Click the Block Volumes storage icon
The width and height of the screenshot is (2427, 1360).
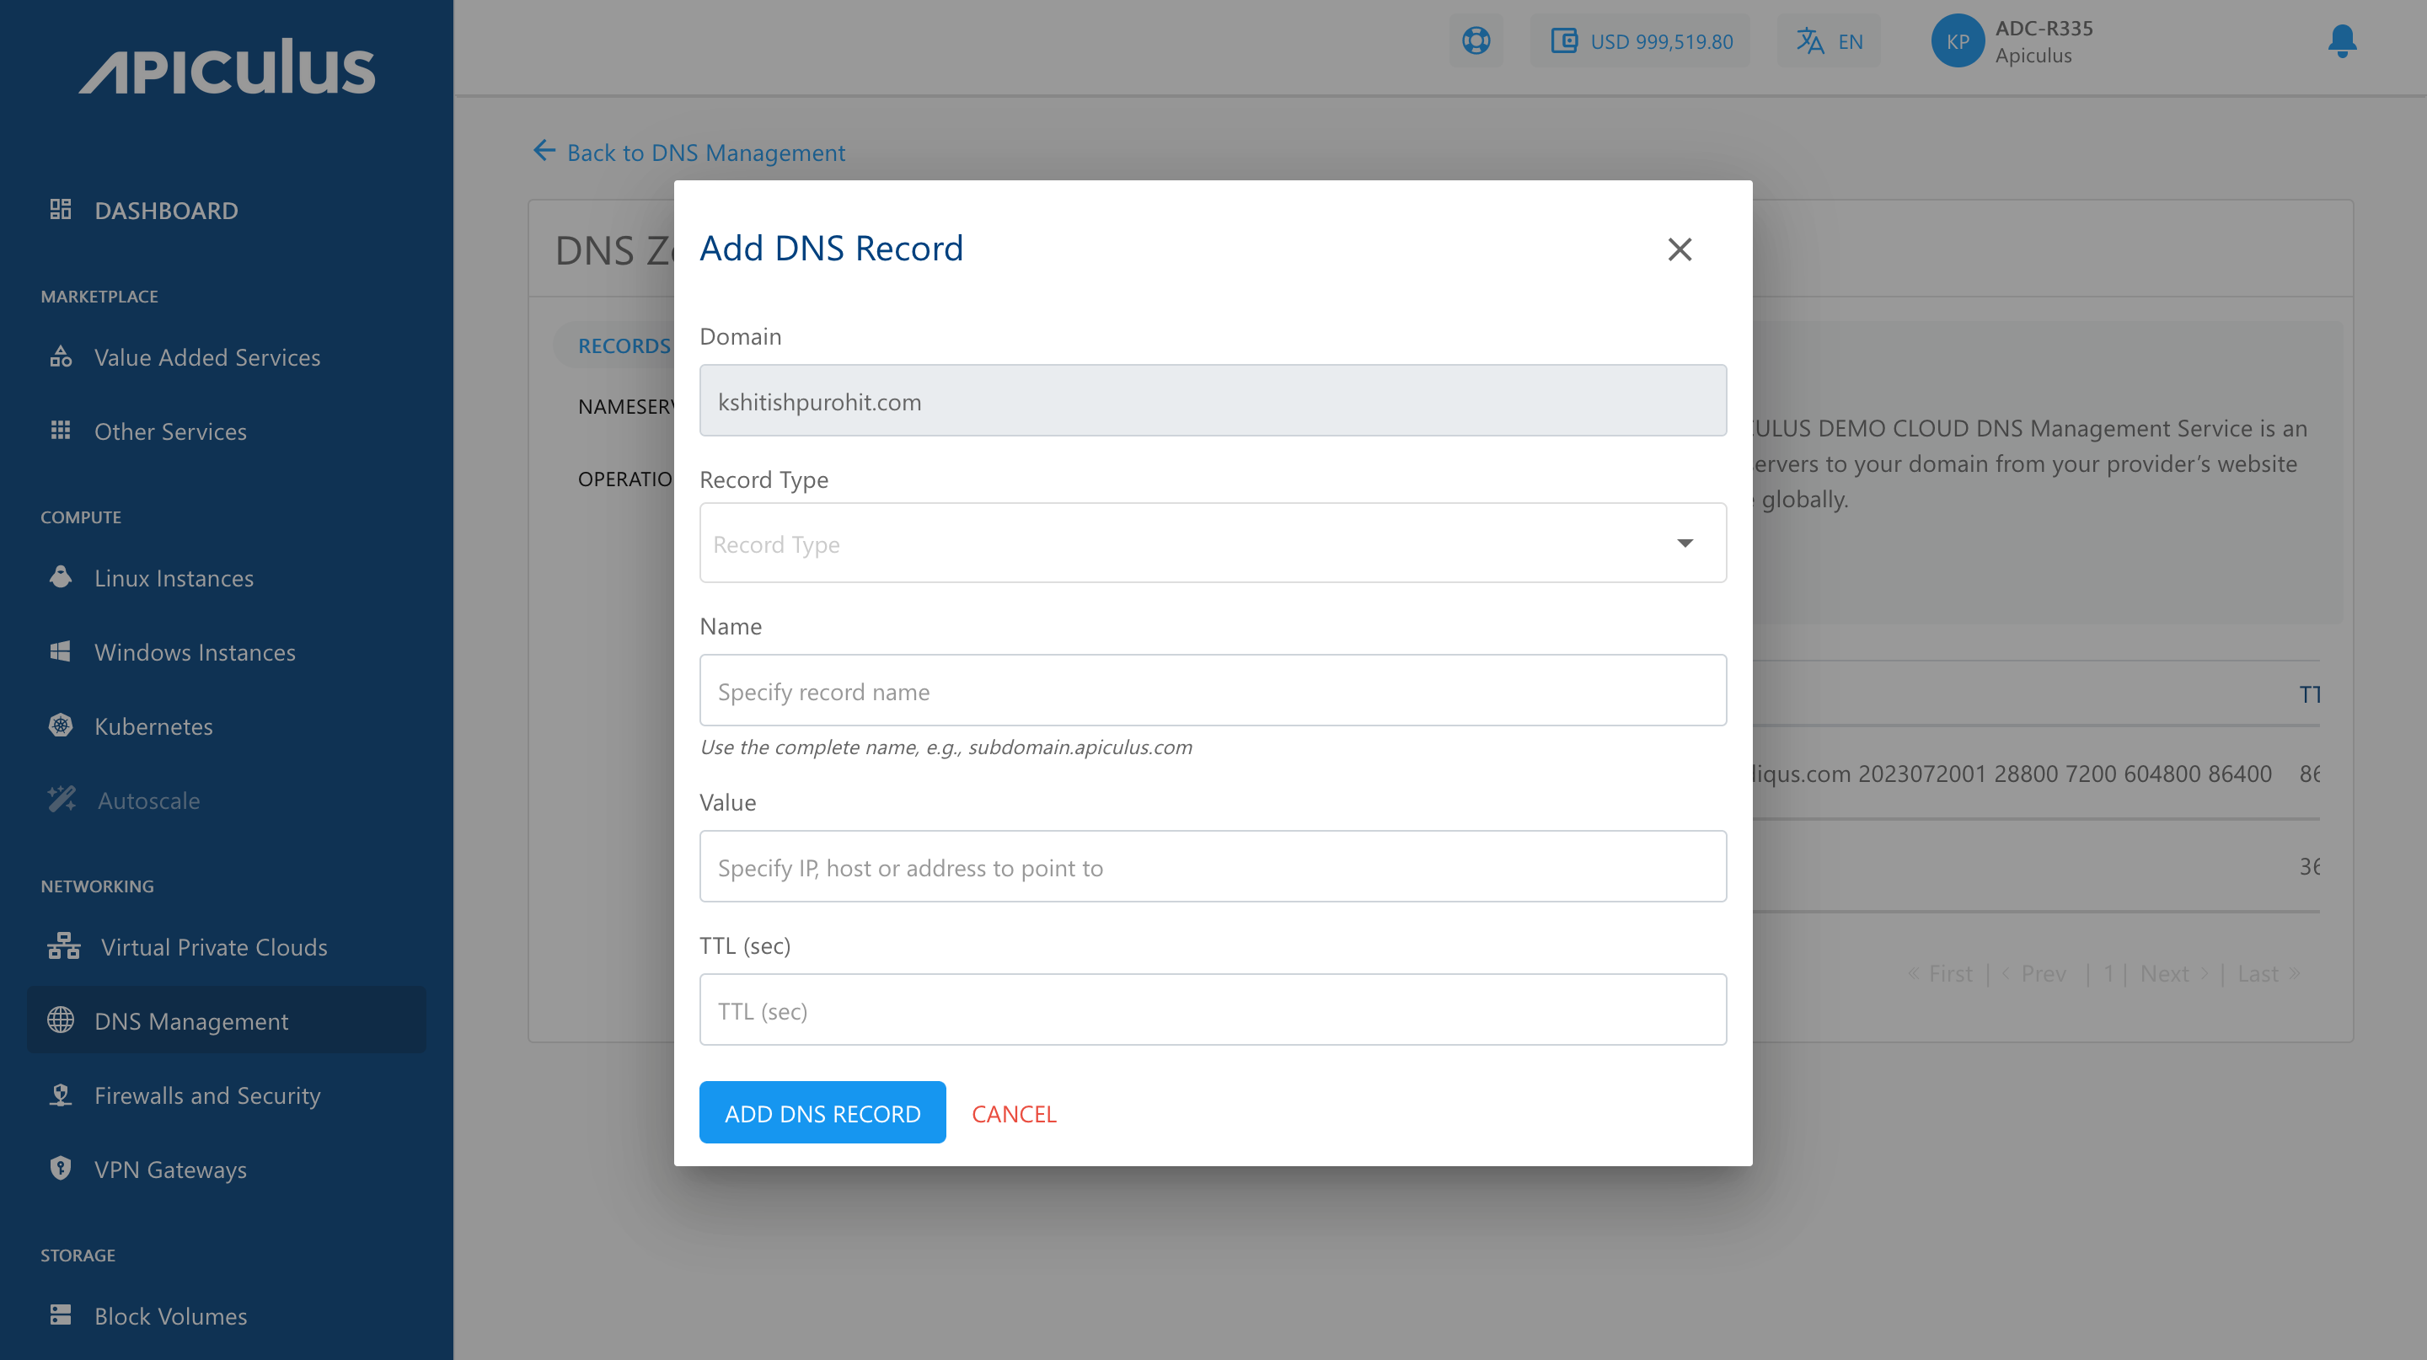pyautogui.click(x=61, y=1314)
